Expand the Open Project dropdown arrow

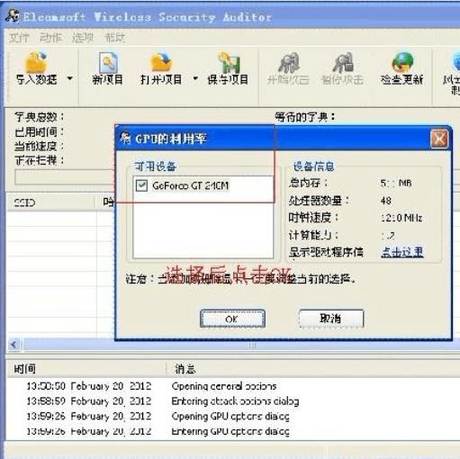195,78
